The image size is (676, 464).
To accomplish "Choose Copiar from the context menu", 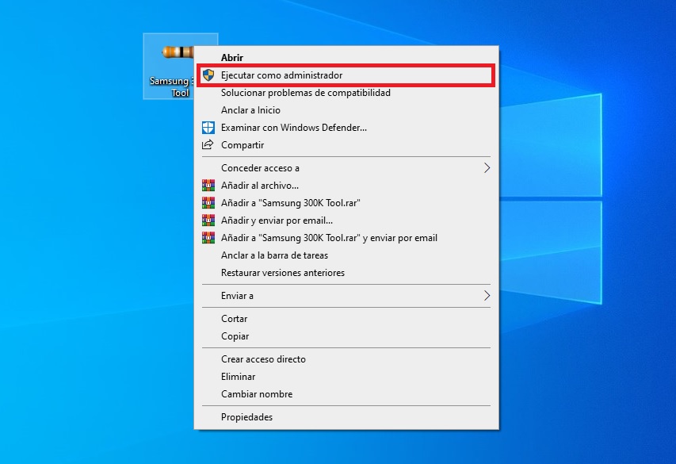I will click(x=346, y=336).
